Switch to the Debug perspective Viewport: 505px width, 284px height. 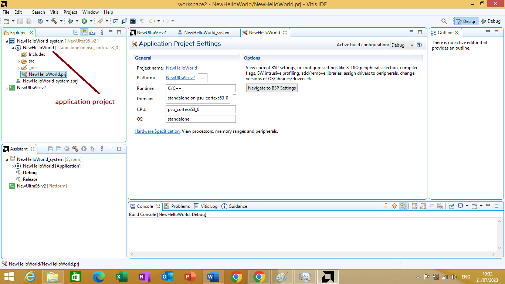pyautogui.click(x=490, y=21)
